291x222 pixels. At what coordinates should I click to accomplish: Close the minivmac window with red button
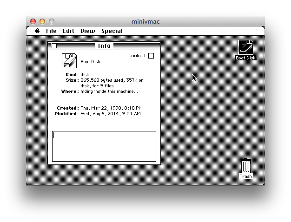pyautogui.click(x=33, y=21)
